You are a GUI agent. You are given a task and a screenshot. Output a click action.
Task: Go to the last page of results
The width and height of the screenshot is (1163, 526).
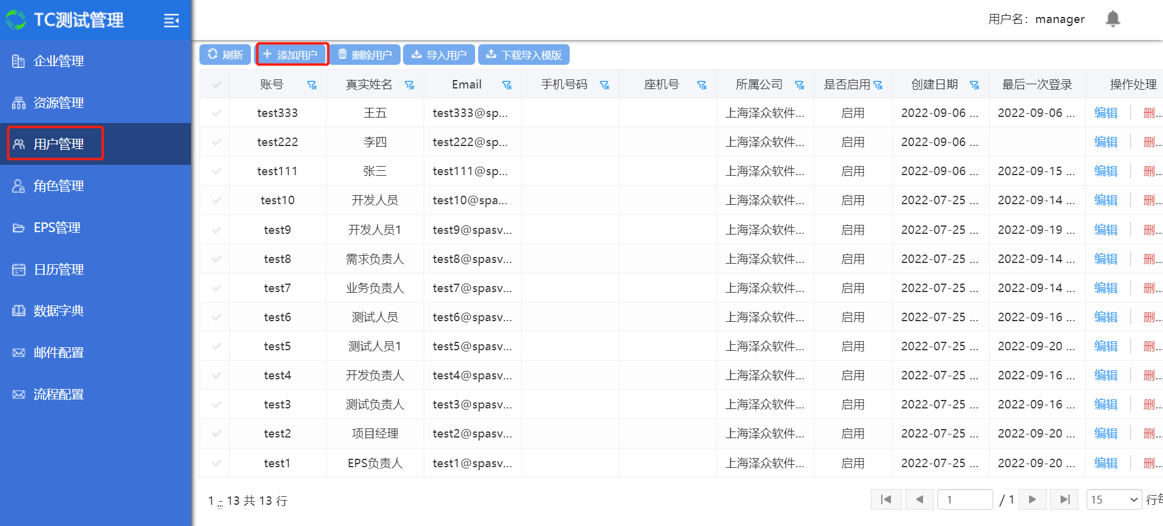click(x=1064, y=499)
